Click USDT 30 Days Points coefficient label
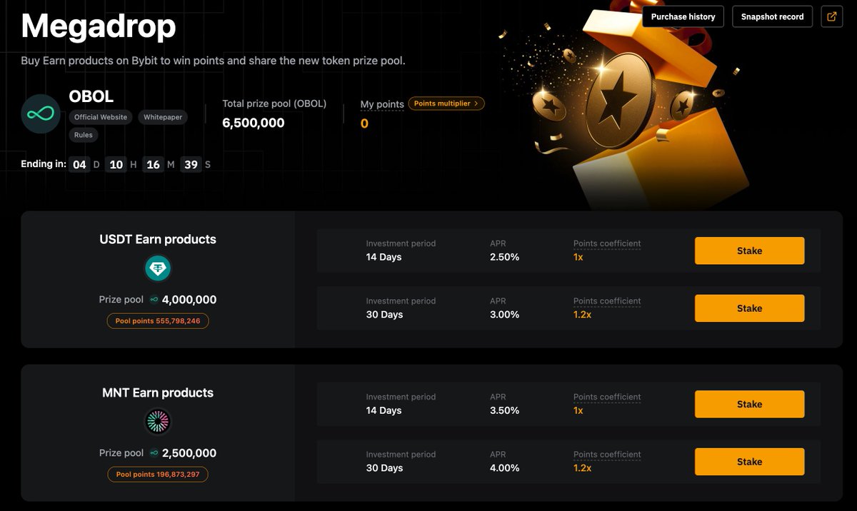The width and height of the screenshot is (857, 511). point(607,301)
